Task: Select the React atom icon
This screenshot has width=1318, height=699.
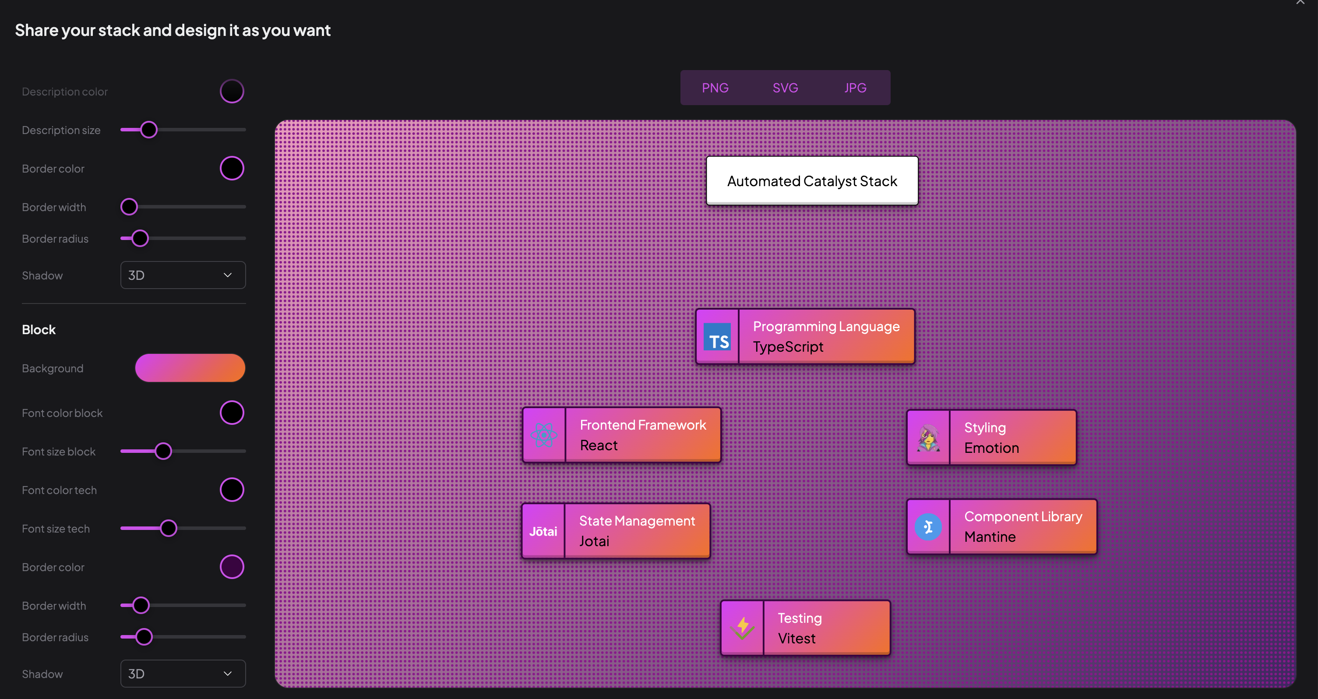Action: (543, 434)
